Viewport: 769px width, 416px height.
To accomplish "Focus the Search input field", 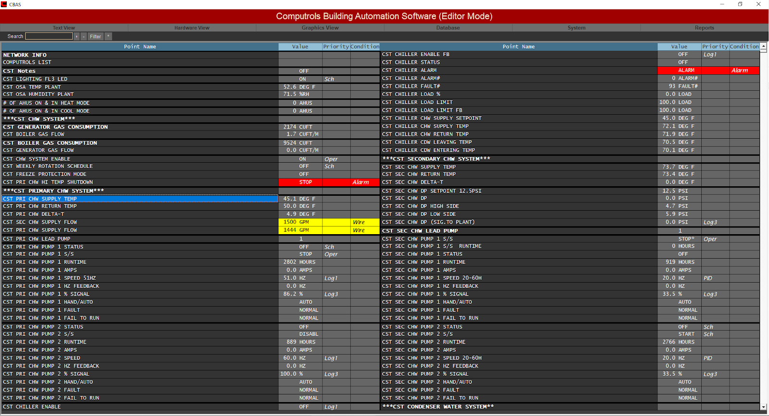I will [49, 36].
